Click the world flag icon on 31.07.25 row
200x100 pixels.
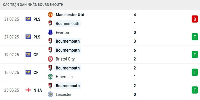tap(28, 19)
